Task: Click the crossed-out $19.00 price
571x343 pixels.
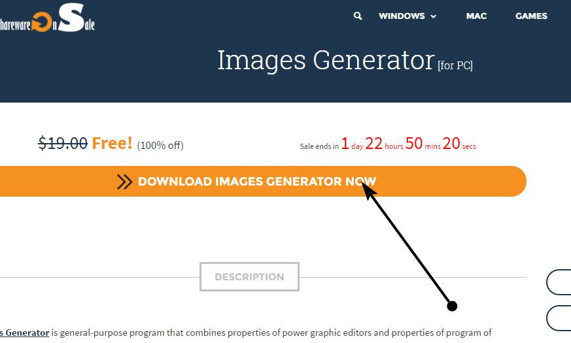Action: coord(63,143)
